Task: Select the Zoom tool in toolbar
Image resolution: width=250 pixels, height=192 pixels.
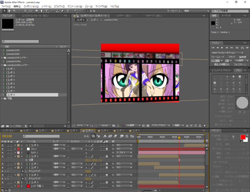Action: pos(14,11)
